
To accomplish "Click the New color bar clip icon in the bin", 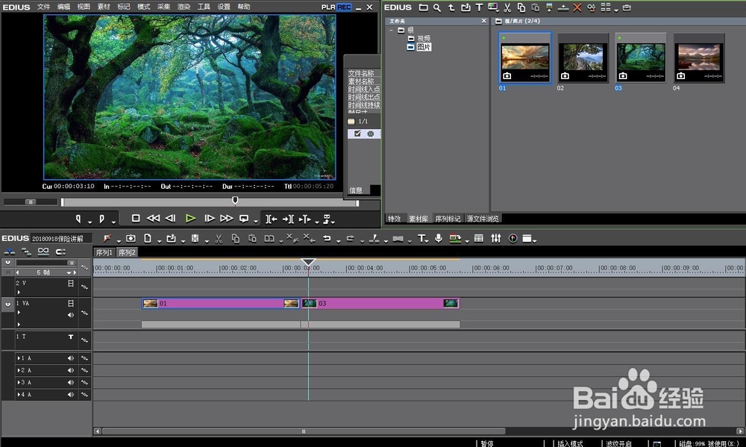I will [x=493, y=7].
